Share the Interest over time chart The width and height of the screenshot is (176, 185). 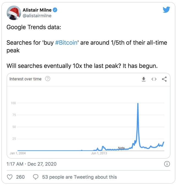click(164, 79)
